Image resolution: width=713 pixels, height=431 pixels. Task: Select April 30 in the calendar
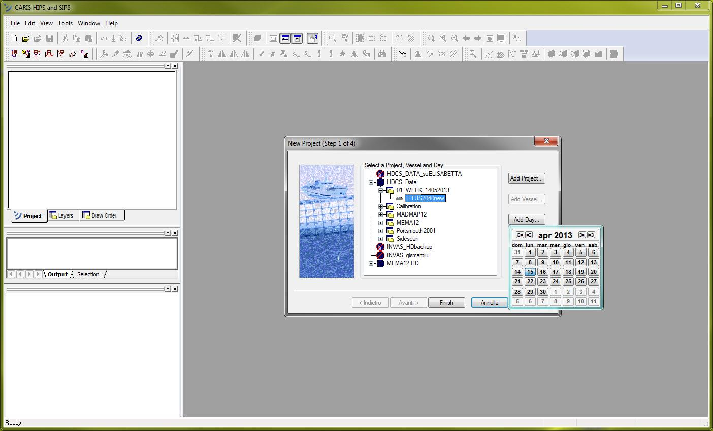542,292
